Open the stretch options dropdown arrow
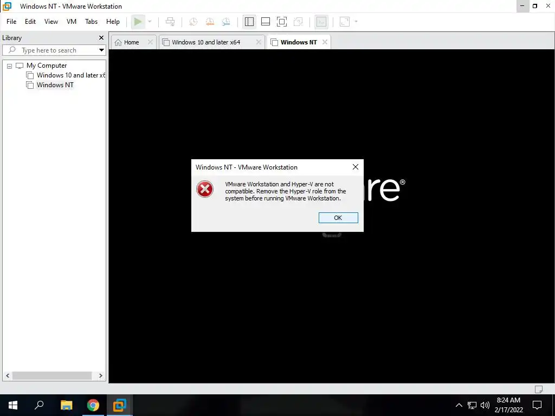The image size is (555, 416). 356,22
